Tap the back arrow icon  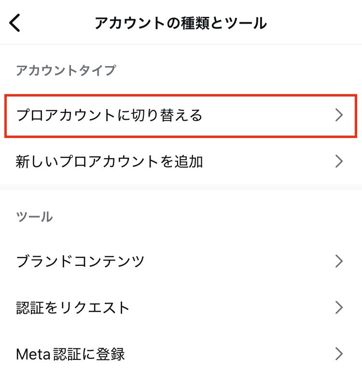pyautogui.click(x=15, y=23)
